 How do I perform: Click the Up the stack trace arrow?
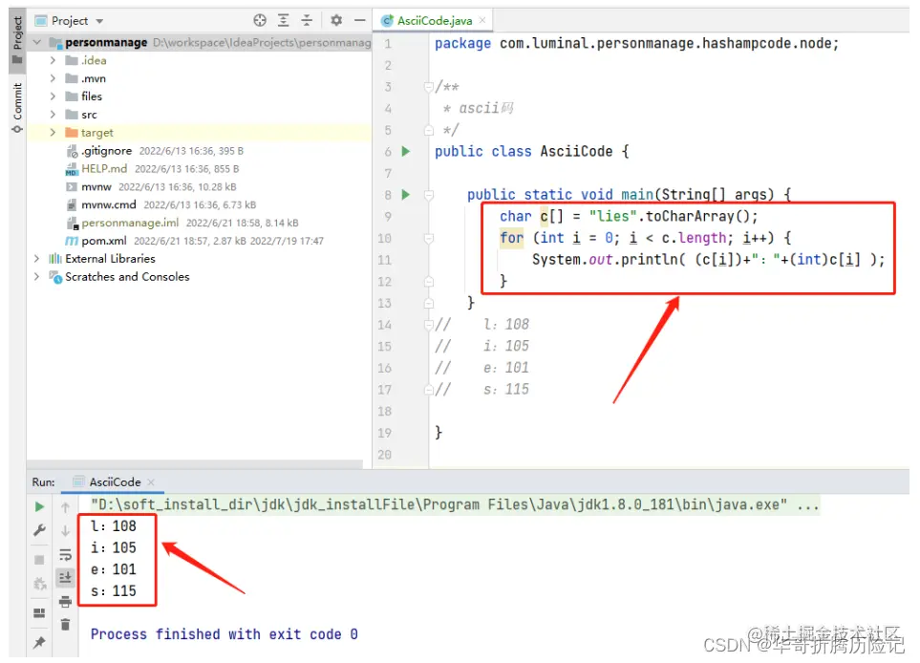65,507
